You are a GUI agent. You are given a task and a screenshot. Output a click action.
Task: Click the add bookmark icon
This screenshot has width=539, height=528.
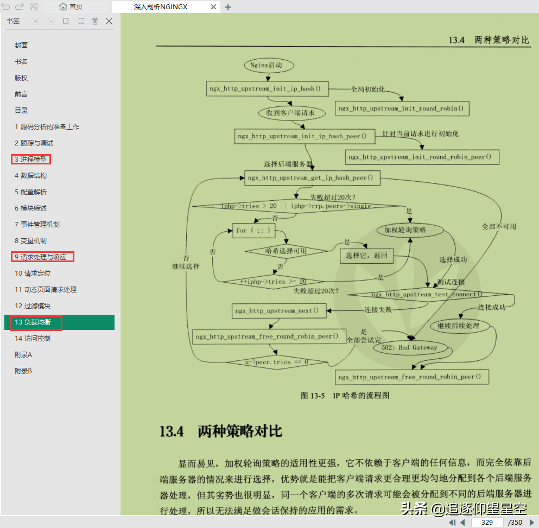pos(66,21)
